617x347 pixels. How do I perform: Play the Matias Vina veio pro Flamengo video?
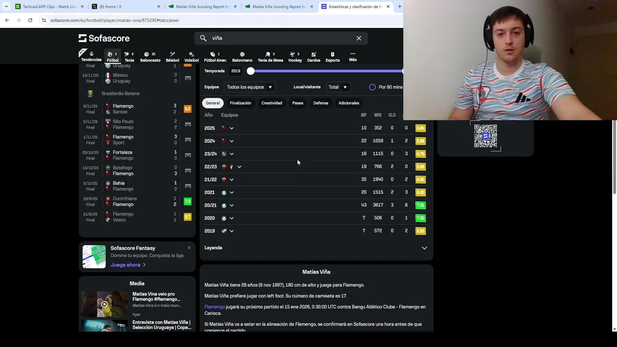click(x=104, y=304)
